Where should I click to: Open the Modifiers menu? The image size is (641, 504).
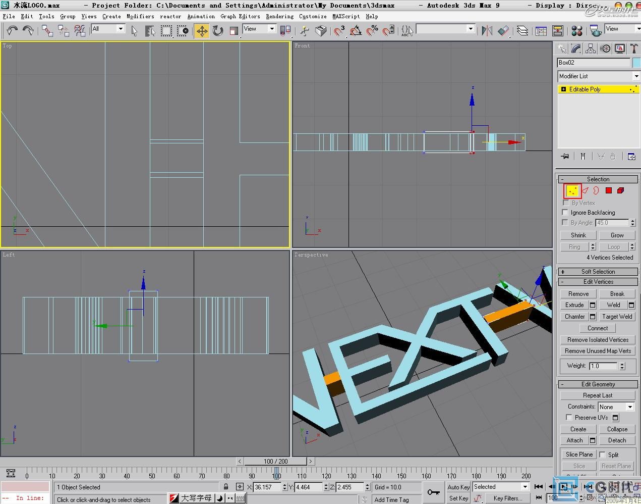click(x=140, y=16)
